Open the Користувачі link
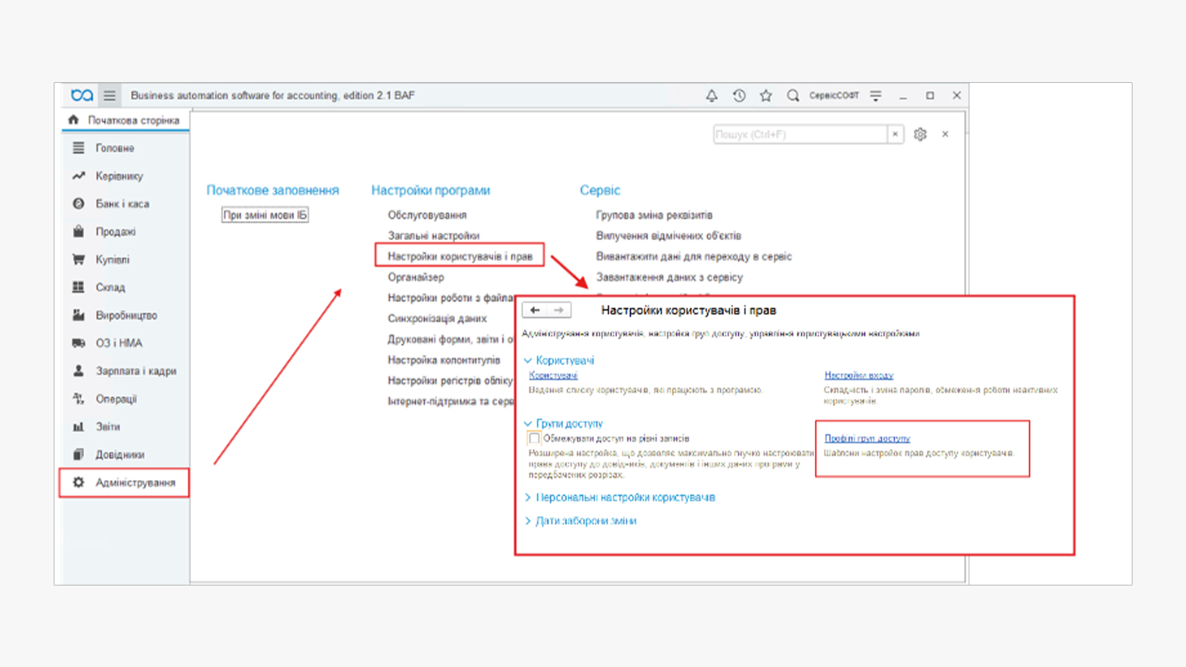1186x667 pixels. pos(553,375)
